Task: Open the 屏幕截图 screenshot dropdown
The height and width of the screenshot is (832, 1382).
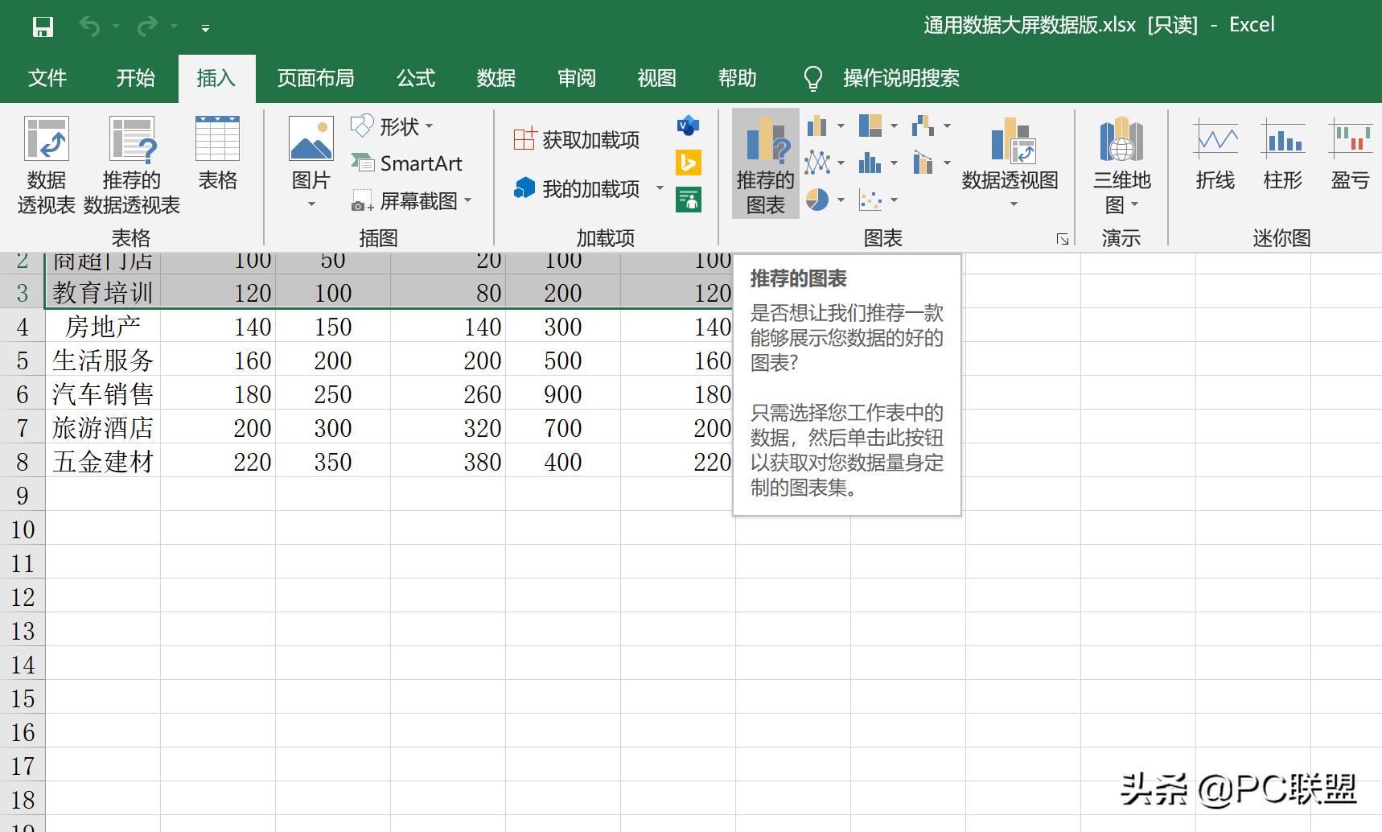Action: (x=469, y=201)
